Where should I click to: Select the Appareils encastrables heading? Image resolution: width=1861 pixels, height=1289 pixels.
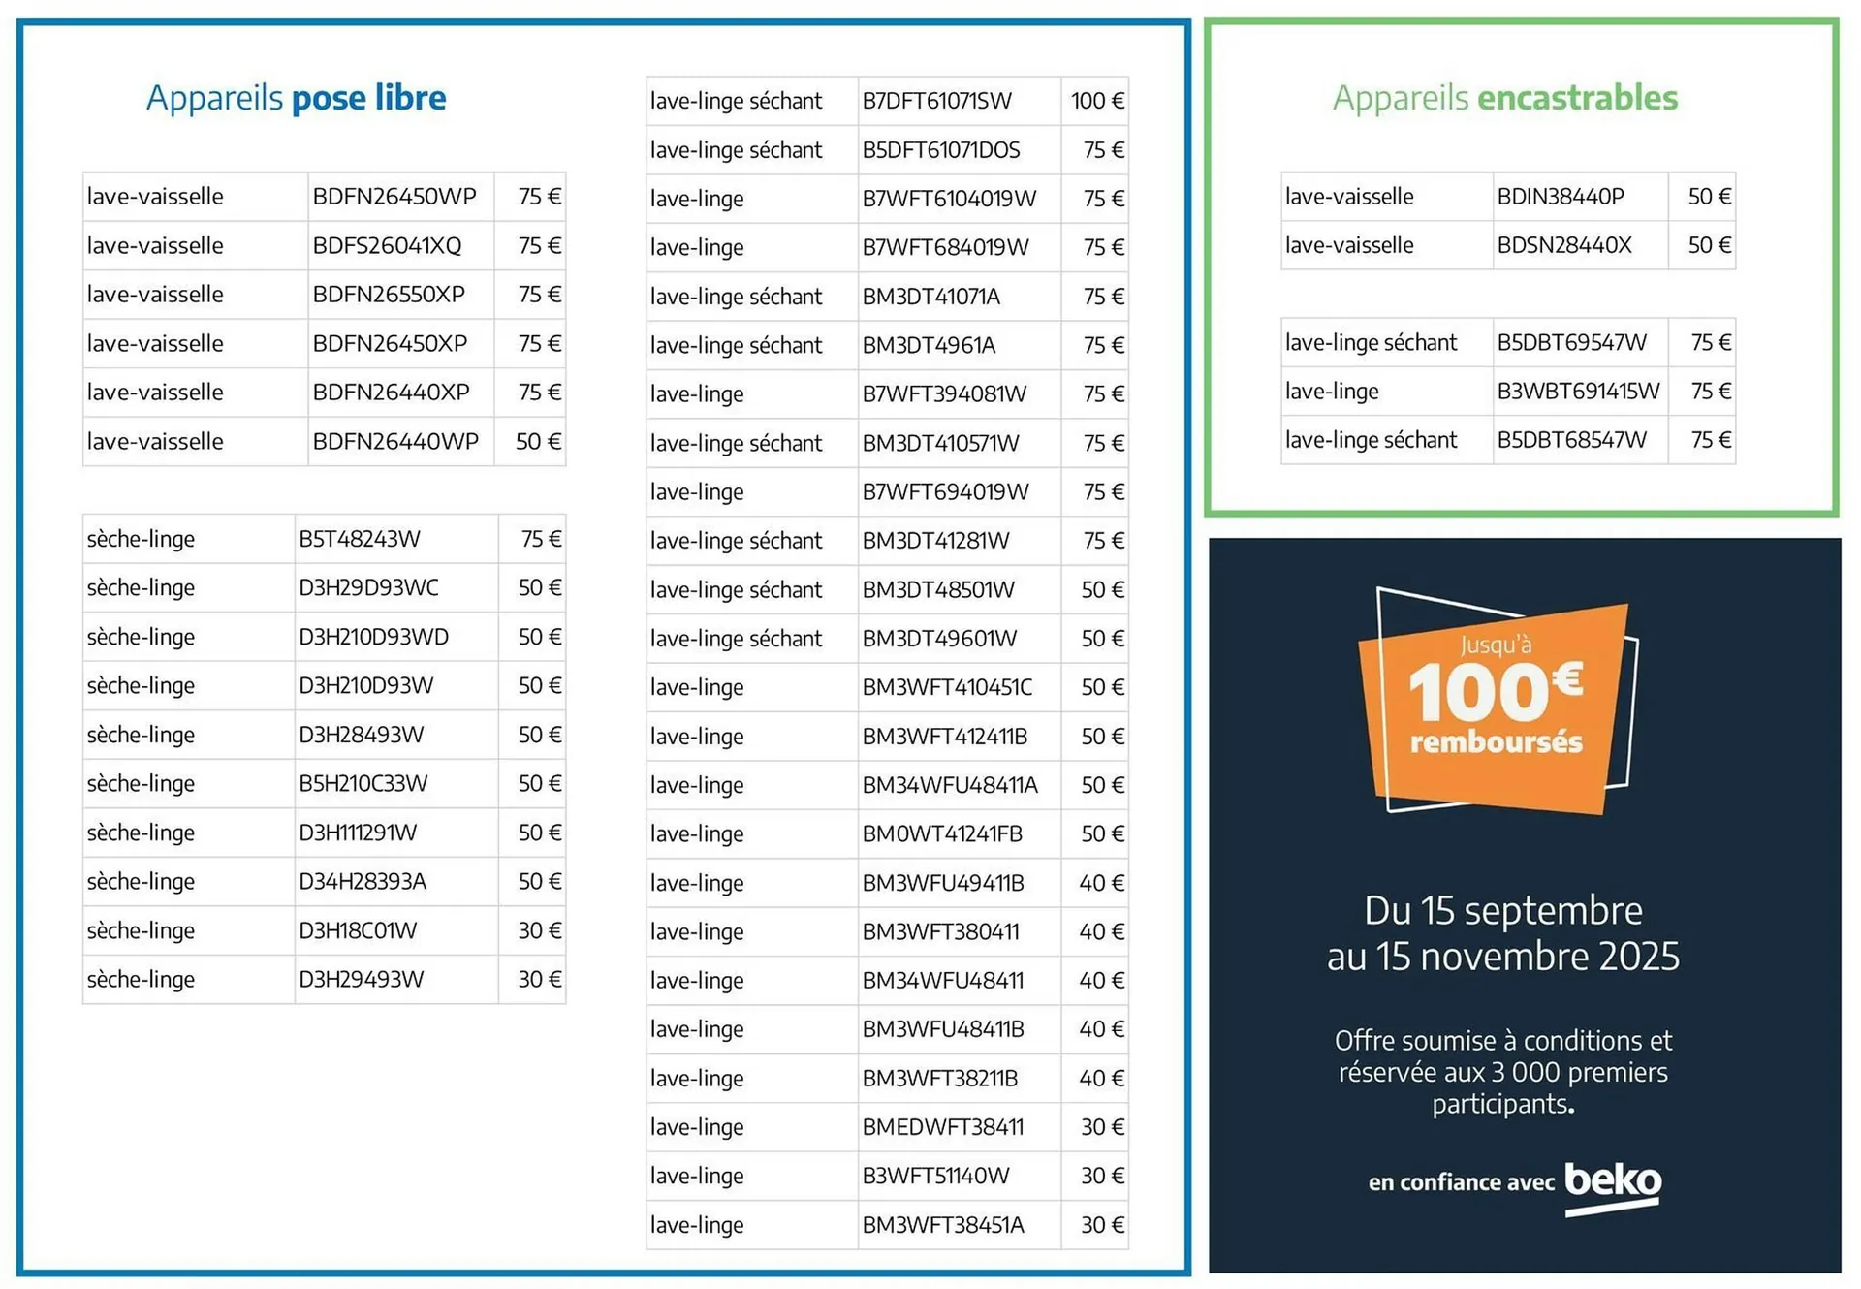(1506, 97)
